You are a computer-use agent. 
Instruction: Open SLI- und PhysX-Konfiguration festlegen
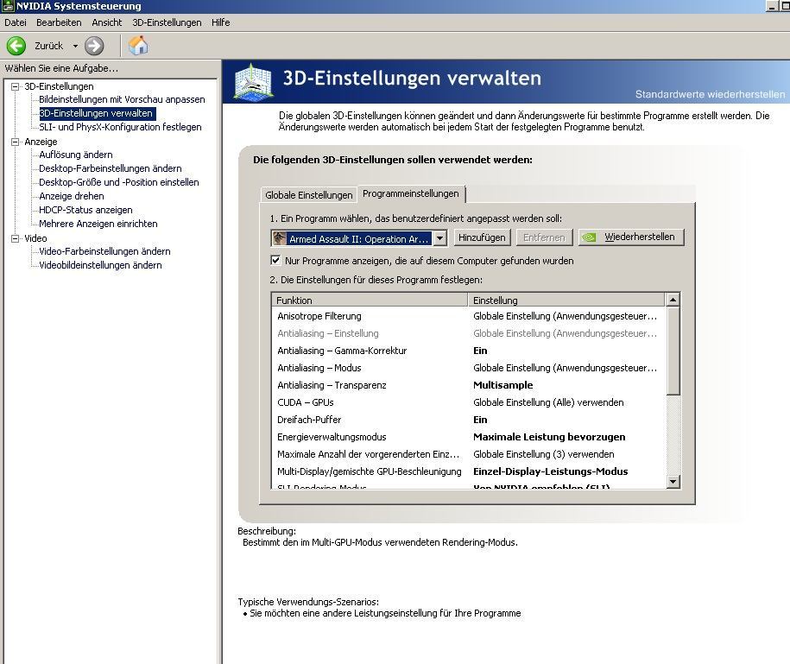[120, 127]
